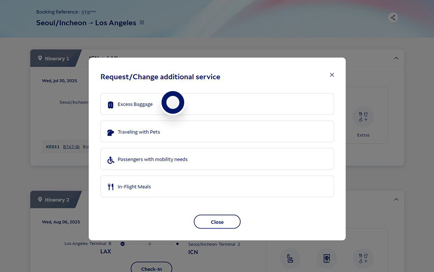The height and width of the screenshot is (272, 434).
Task: Click the edit icon beside Los Angeles
Action: pos(142,23)
